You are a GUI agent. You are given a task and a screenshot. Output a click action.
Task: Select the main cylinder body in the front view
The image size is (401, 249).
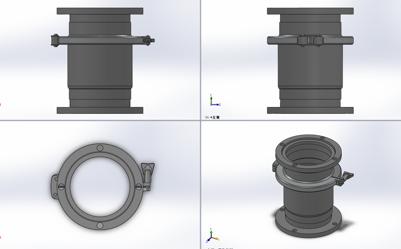tap(100, 66)
